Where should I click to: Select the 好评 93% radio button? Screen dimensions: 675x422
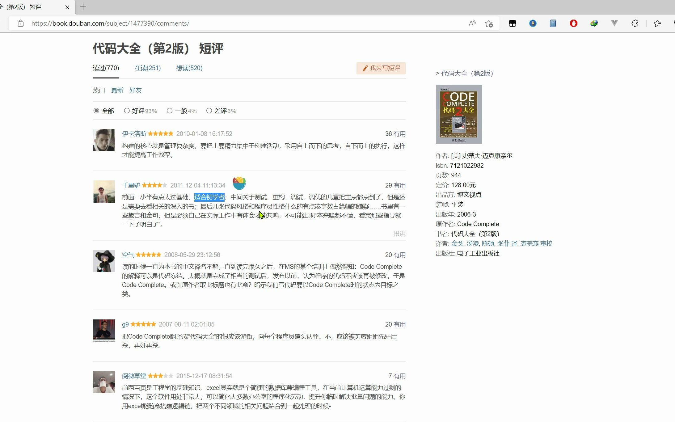coord(127,111)
